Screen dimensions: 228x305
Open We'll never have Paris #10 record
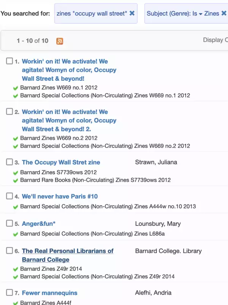60,196
